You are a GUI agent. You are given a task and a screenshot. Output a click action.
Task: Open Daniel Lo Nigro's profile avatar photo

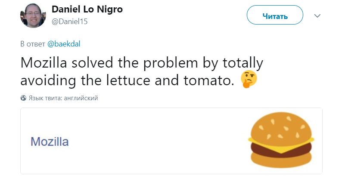(33, 16)
